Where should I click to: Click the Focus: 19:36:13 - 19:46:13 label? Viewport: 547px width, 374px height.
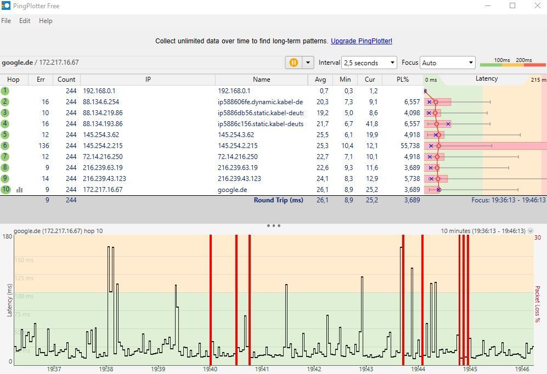click(x=508, y=200)
